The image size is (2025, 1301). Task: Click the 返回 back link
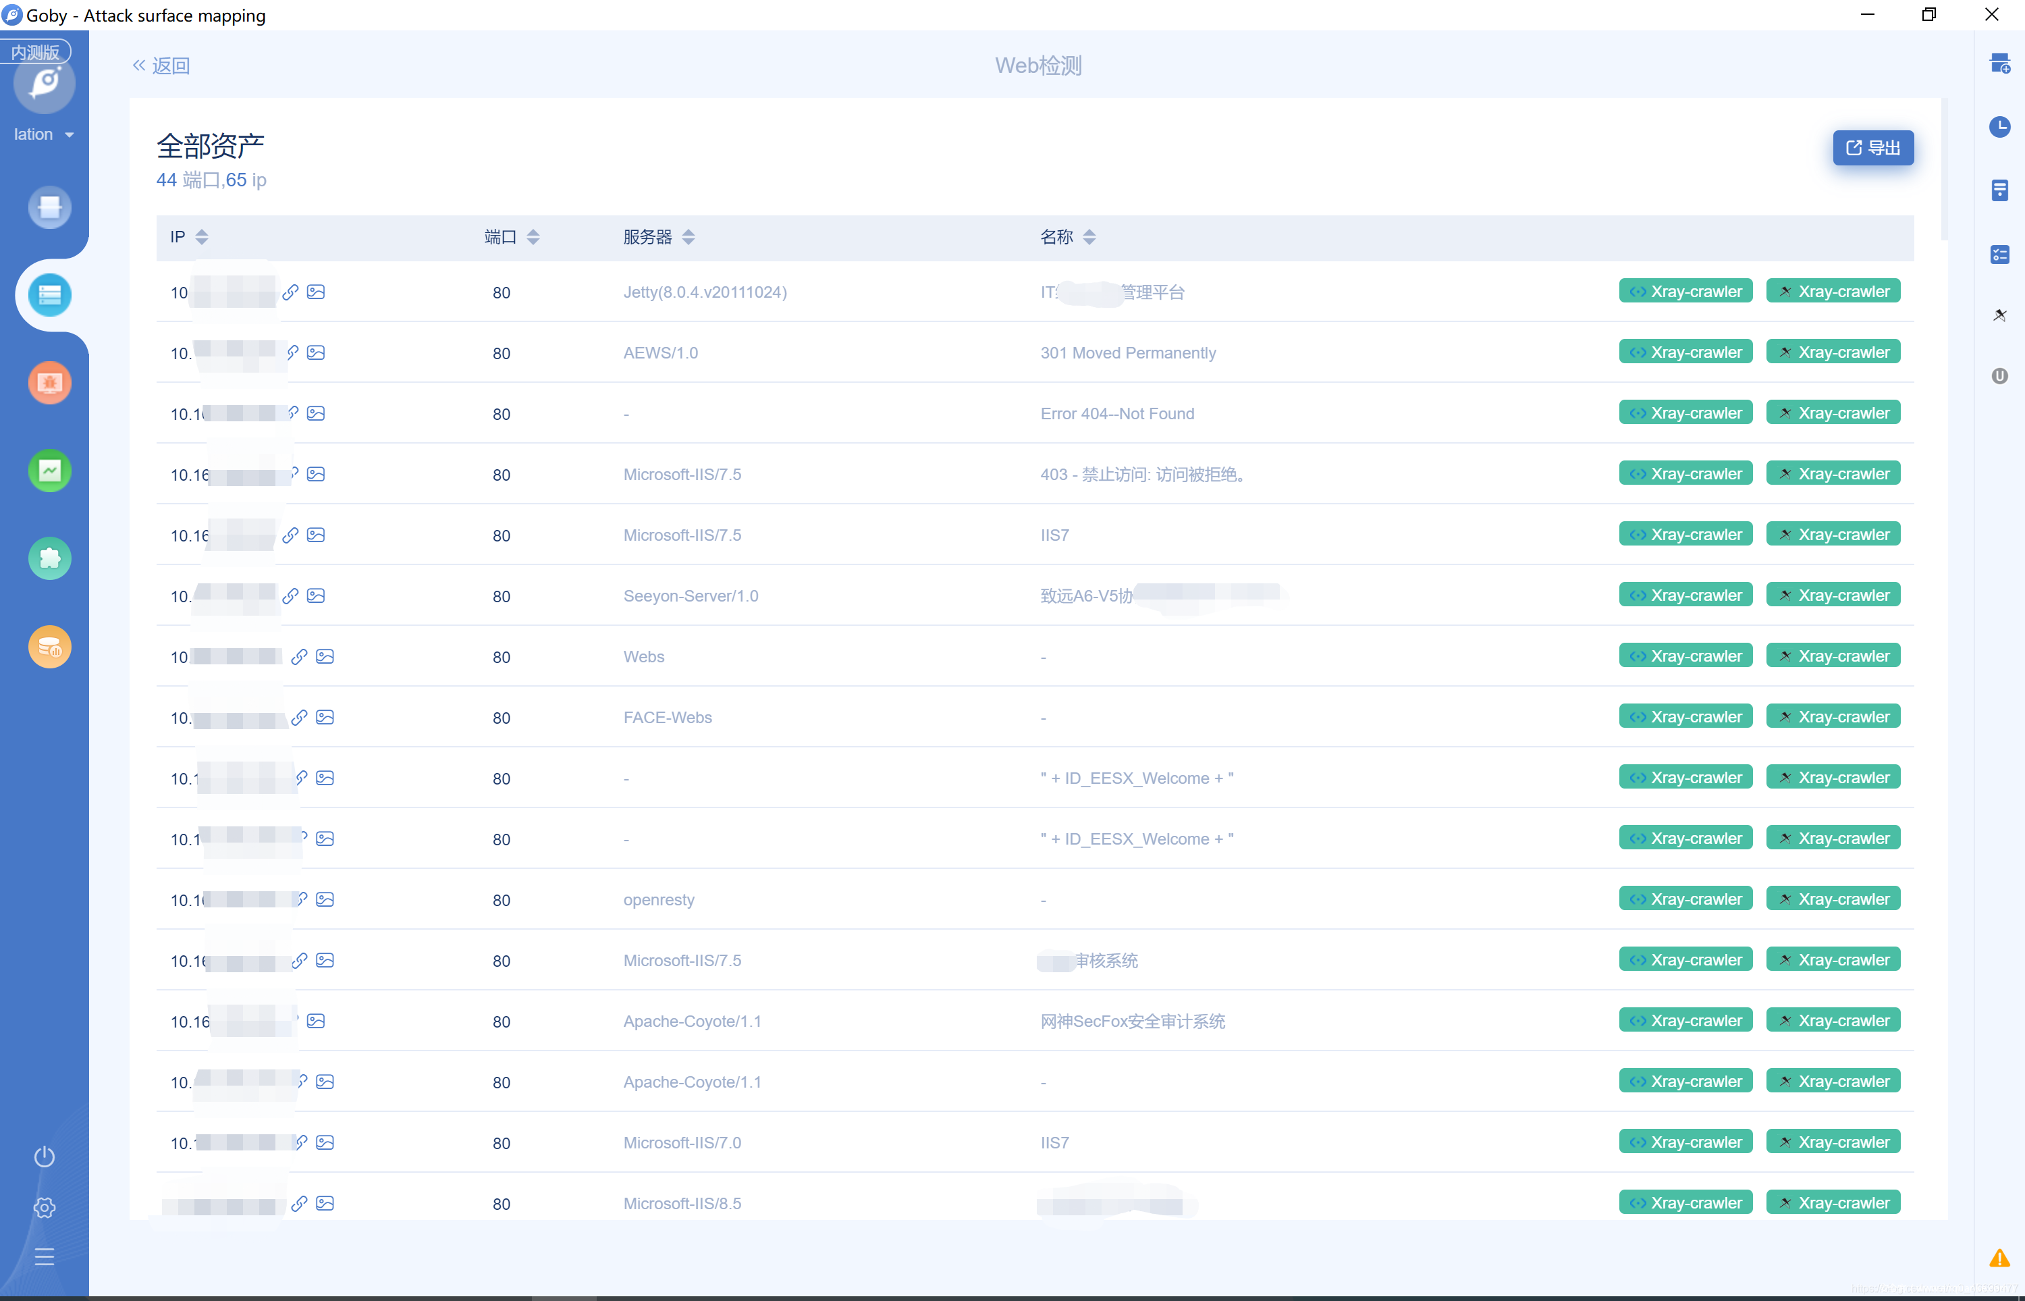point(161,66)
